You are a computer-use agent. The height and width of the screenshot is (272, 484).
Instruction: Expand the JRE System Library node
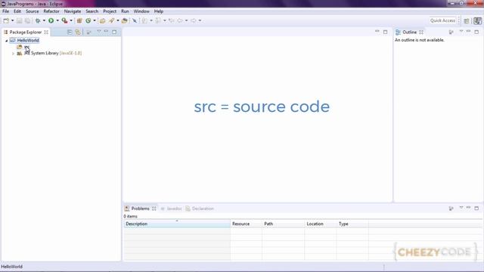pyautogui.click(x=13, y=54)
